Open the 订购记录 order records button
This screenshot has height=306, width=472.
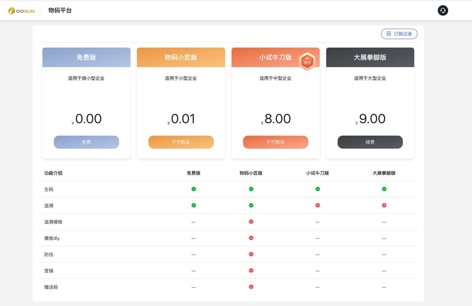tap(399, 34)
